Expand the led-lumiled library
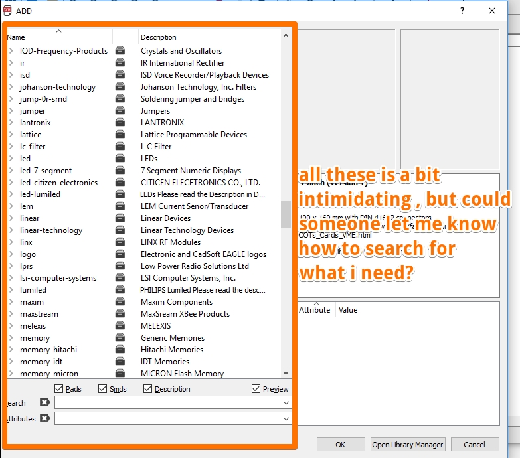Viewport: 520px width, 458px height. (x=11, y=194)
